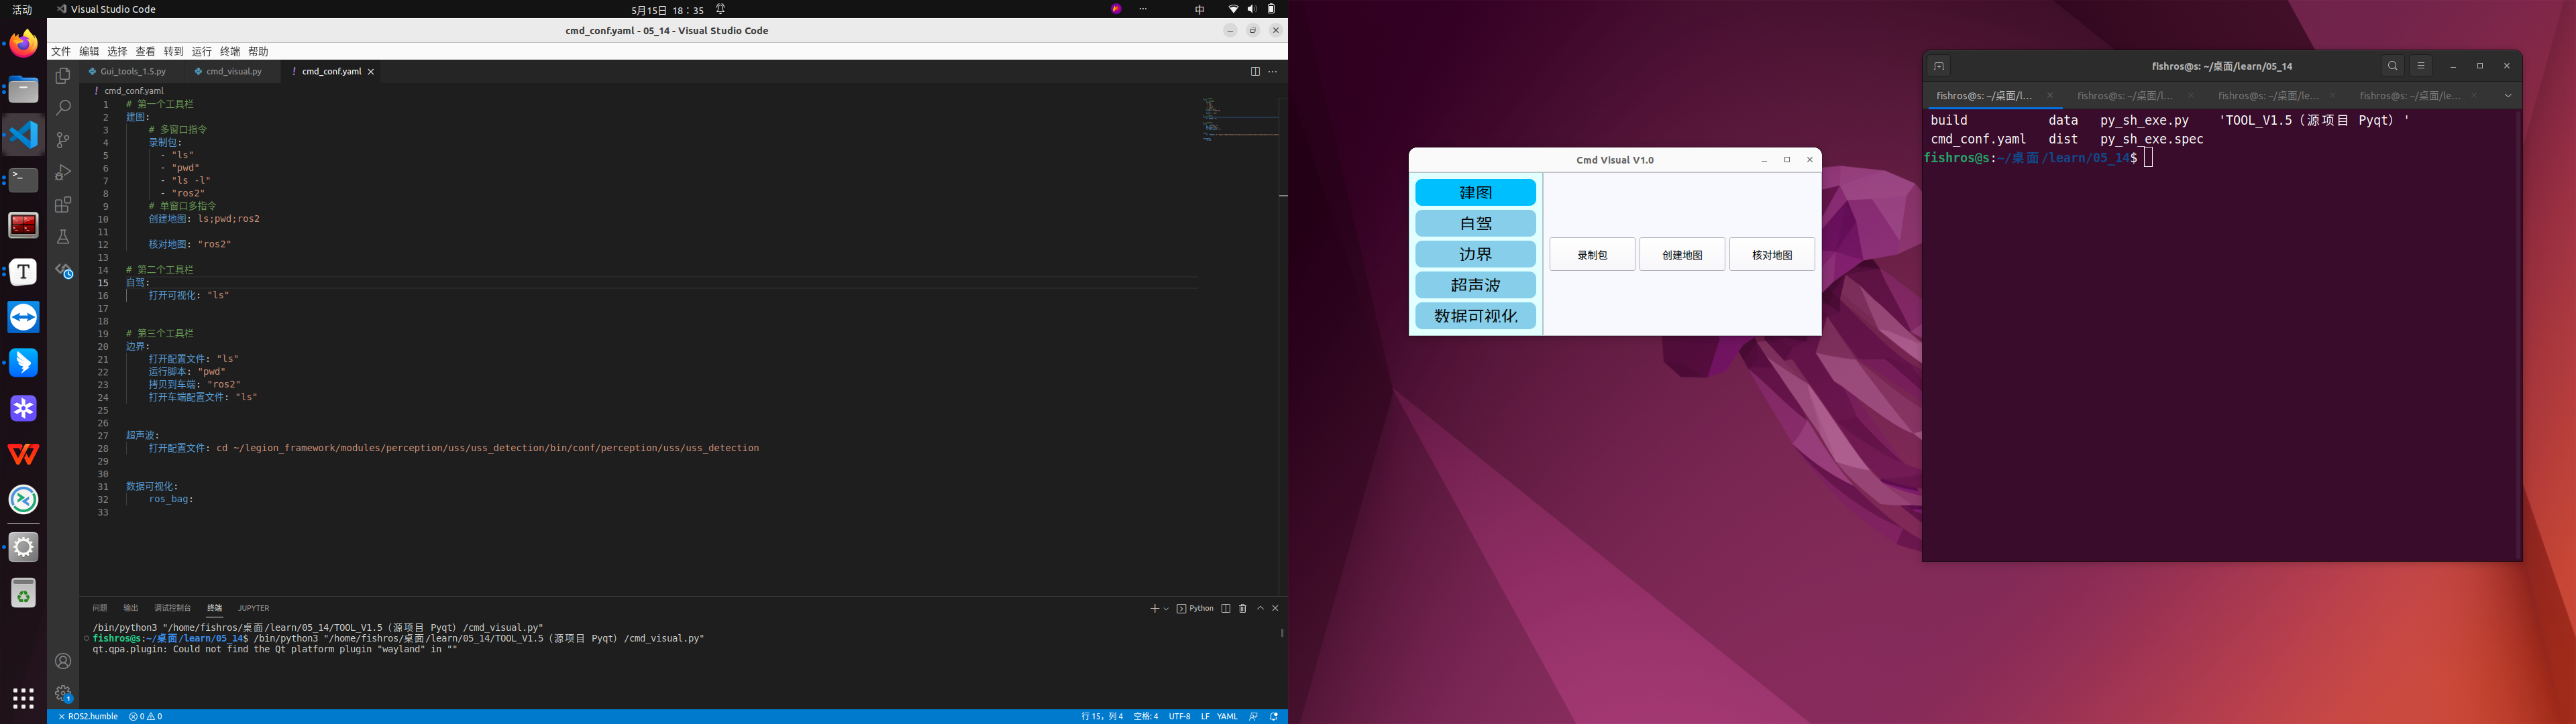Click the 录制包 button

click(1592, 255)
